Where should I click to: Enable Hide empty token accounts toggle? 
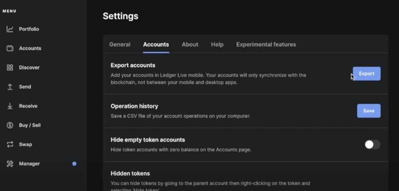[372, 145]
